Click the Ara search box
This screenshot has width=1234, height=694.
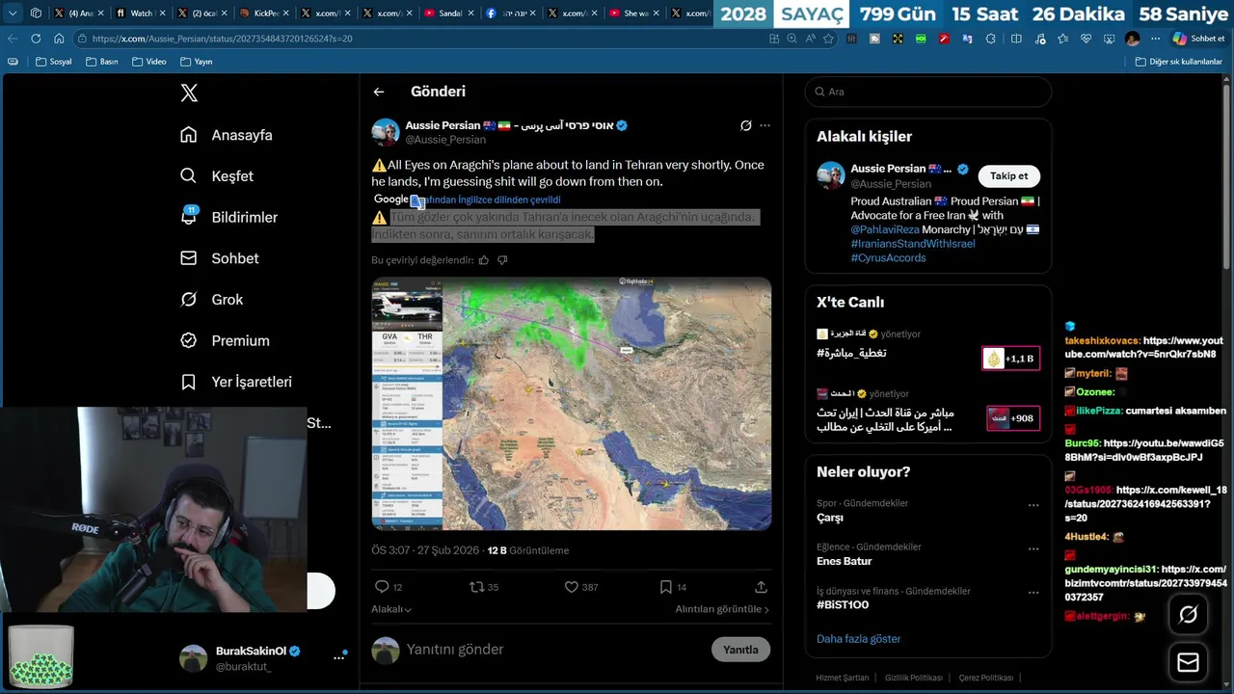click(x=928, y=92)
